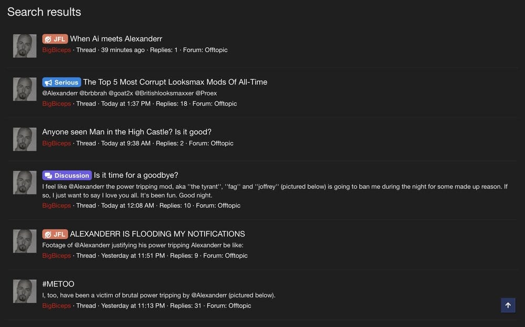Click the JFL tag on the Ai thread
This screenshot has height=327, width=525.
point(55,39)
